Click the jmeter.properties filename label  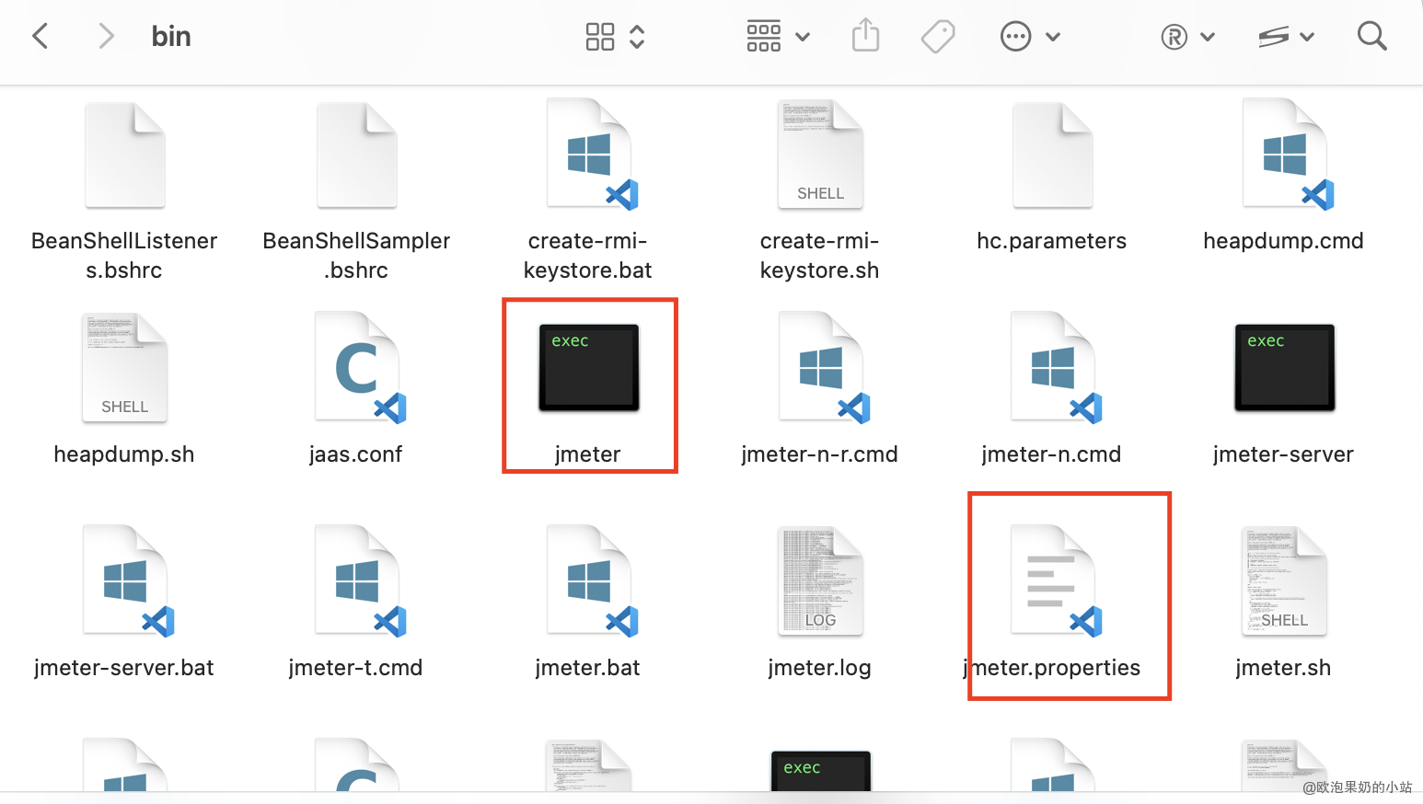(1051, 668)
